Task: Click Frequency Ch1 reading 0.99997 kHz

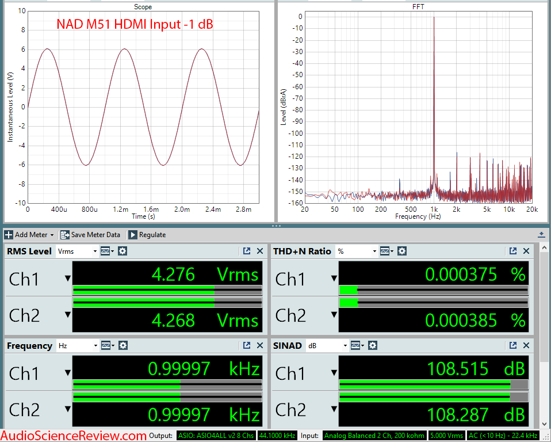Action: (x=204, y=369)
